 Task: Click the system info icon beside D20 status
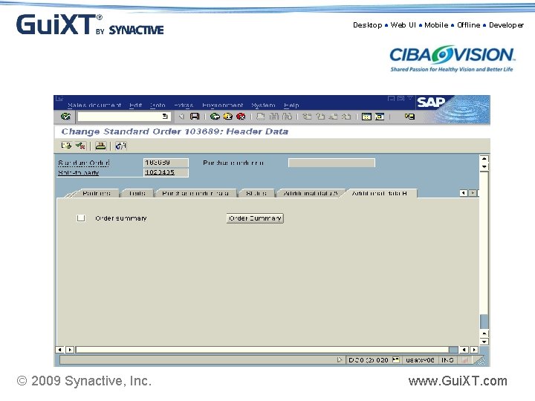pos(395,359)
